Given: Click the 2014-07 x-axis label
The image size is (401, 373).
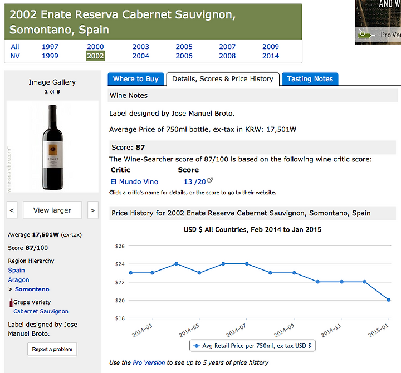Looking at the screenshot, I should pos(236,330).
